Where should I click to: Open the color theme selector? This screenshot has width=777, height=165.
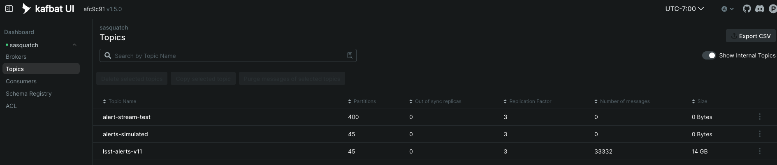tap(728, 9)
